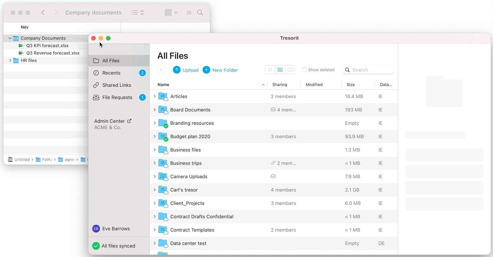The width and height of the screenshot is (493, 257).
Task: Click link icon in Business trips row
Action: tap(273, 163)
